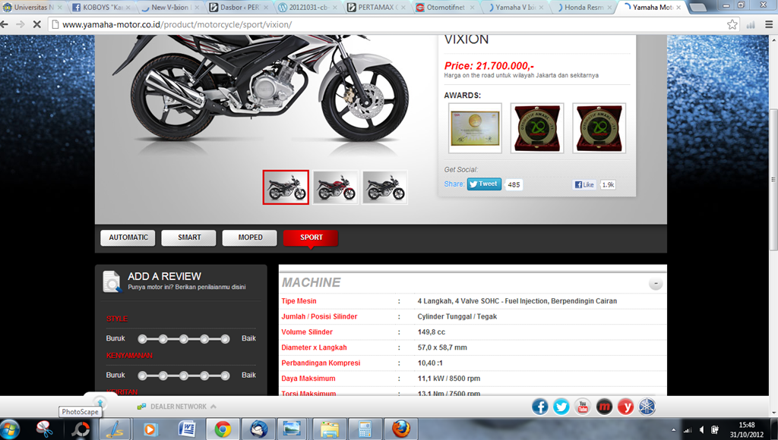Image resolution: width=778 pixels, height=440 pixels.
Task: Select the last Style rating dot near Baik
Action: (x=225, y=338)
